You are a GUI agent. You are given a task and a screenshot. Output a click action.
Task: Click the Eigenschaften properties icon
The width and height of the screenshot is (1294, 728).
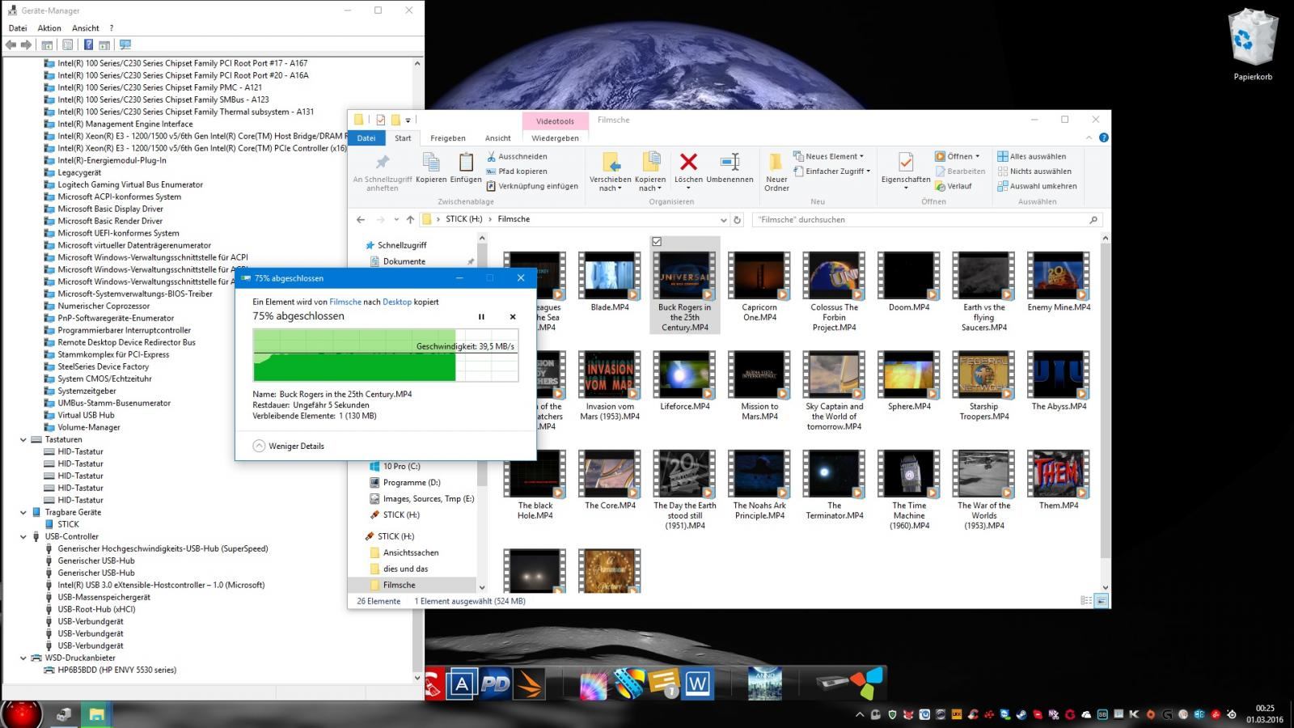pyautogui.click(x=906, y=162)
